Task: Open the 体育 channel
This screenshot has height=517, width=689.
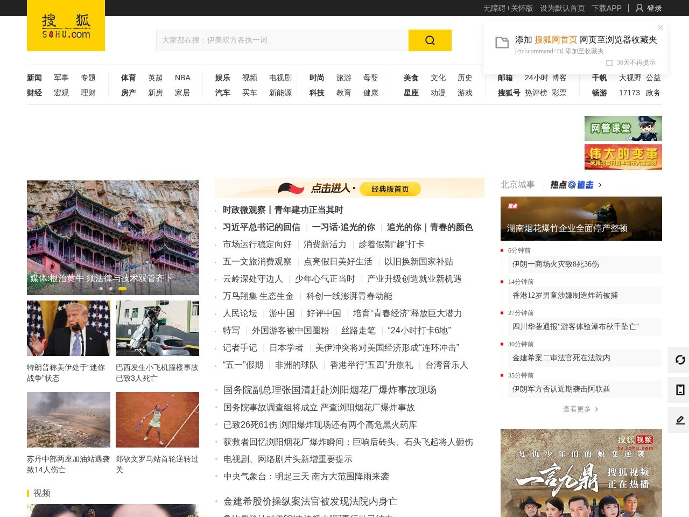Action: [x=129, y=78]
